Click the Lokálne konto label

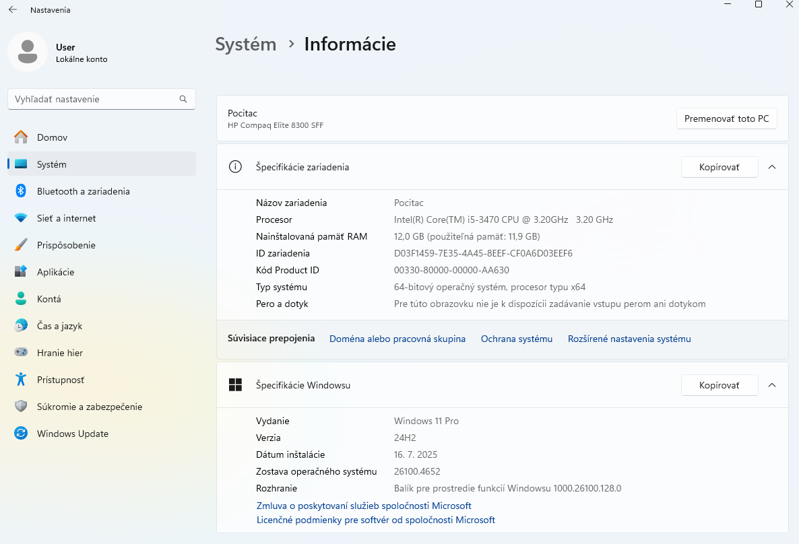tap(82, 59)
